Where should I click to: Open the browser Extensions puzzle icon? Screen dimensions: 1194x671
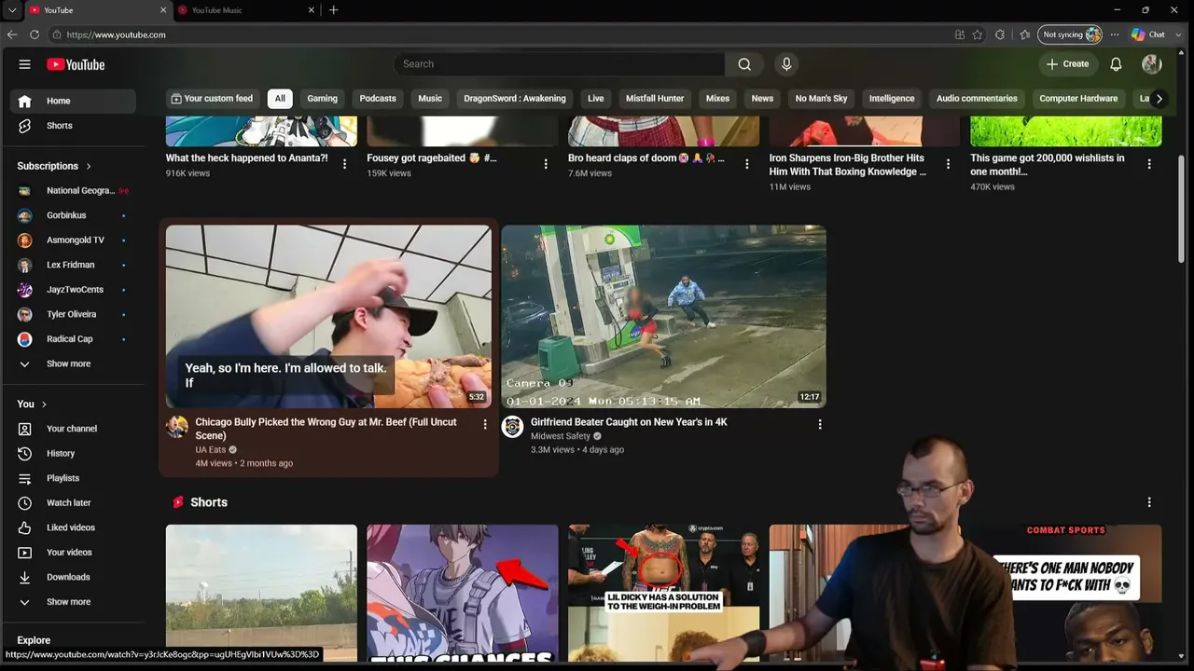pyautogui.click(x=1000, y=34)
